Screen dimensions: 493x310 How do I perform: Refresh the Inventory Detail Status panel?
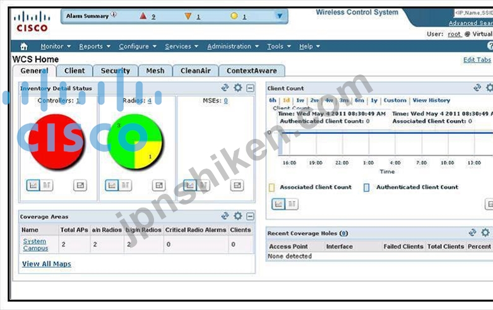pos(225,88)
